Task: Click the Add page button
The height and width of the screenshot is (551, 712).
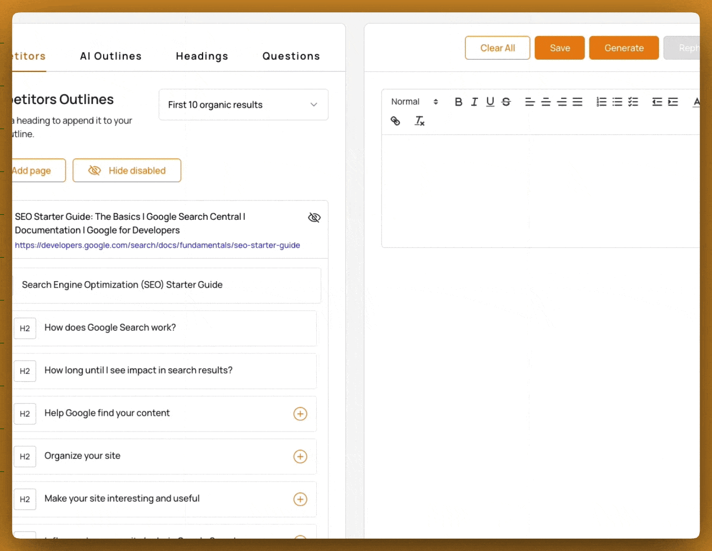Action: (x=38, y=170)
